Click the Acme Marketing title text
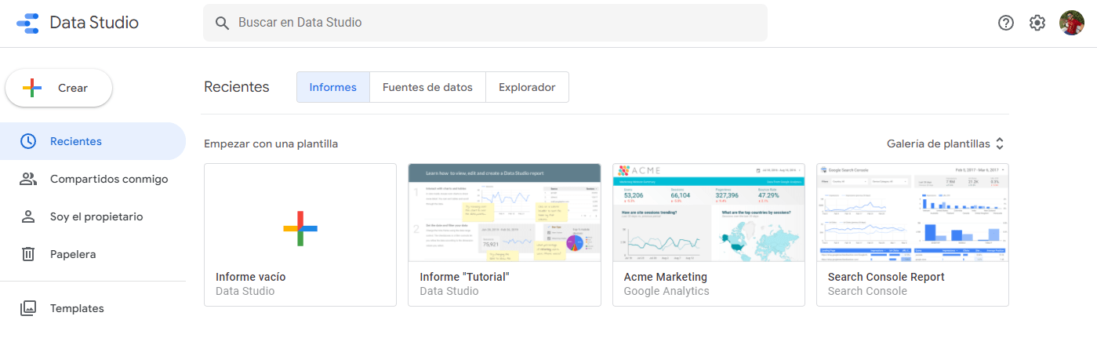The height and width of the screenshot is (338, 1097). click(x=665, y=277)
